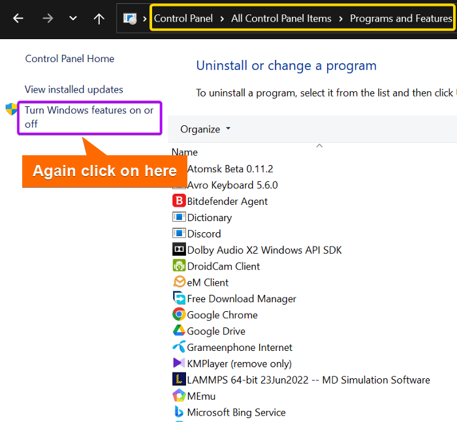Select Dolby Audio X2 Windows API SDK
This screenshot has width=457, height=422.
pos(264,250)
